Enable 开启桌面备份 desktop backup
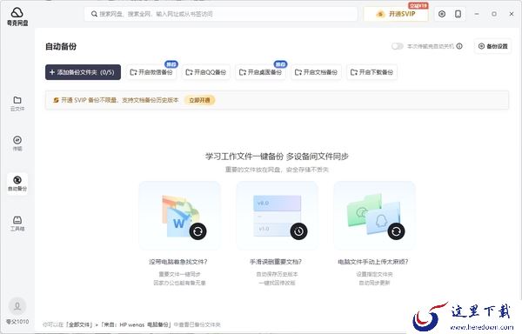The height and width of the screenshot is (334, 522). pos(260,72)
